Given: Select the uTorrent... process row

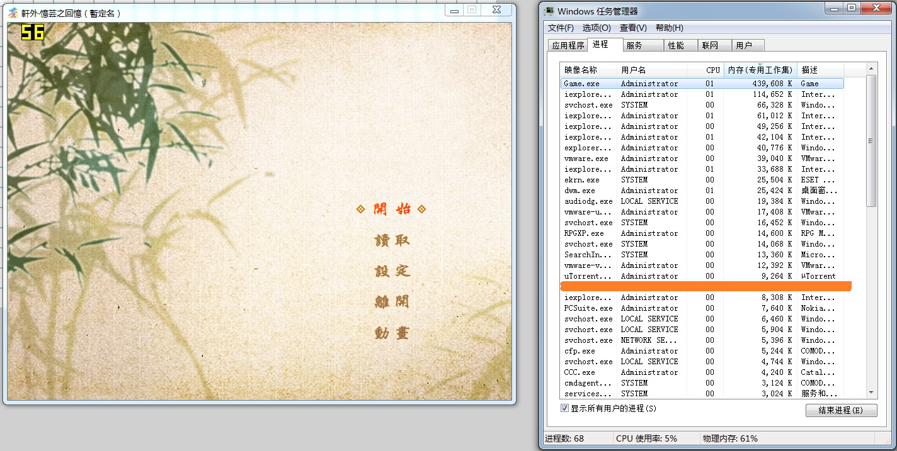Looking at the screenshot, I should pos(702,276).
